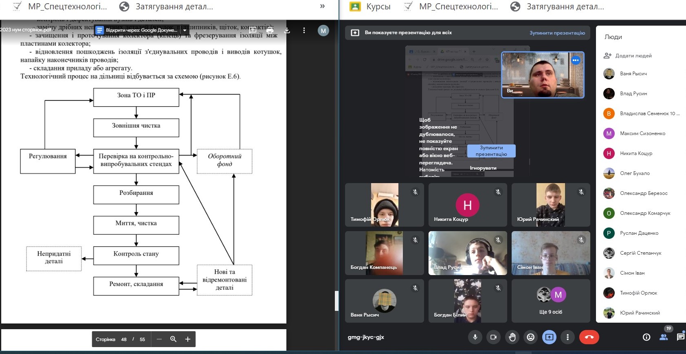686x354 pixels.
Task: Click the account avatar M in PDF viewer
Action: [323, 31]
